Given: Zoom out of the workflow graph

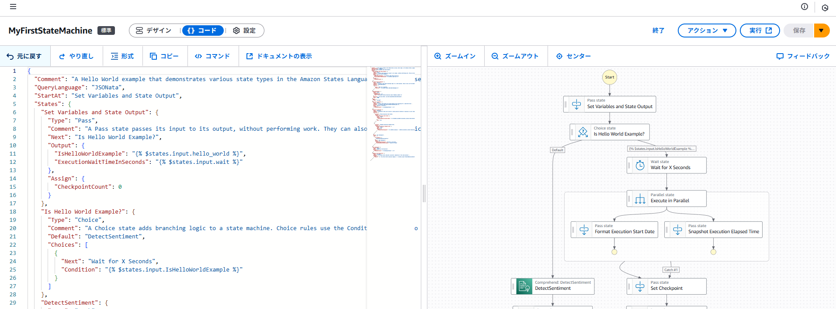Looking at the screenshot, I should click(x=515, y=56).
